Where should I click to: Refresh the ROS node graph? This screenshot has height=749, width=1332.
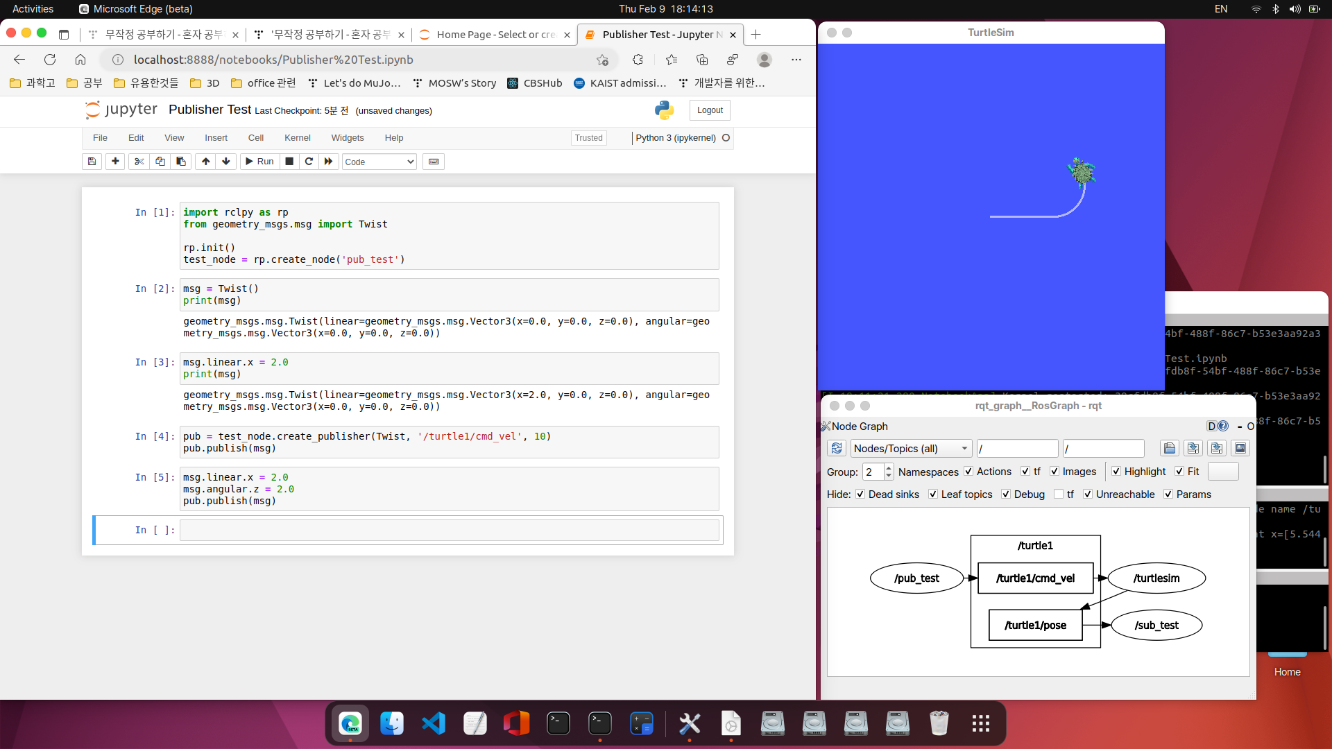[837, 449]
